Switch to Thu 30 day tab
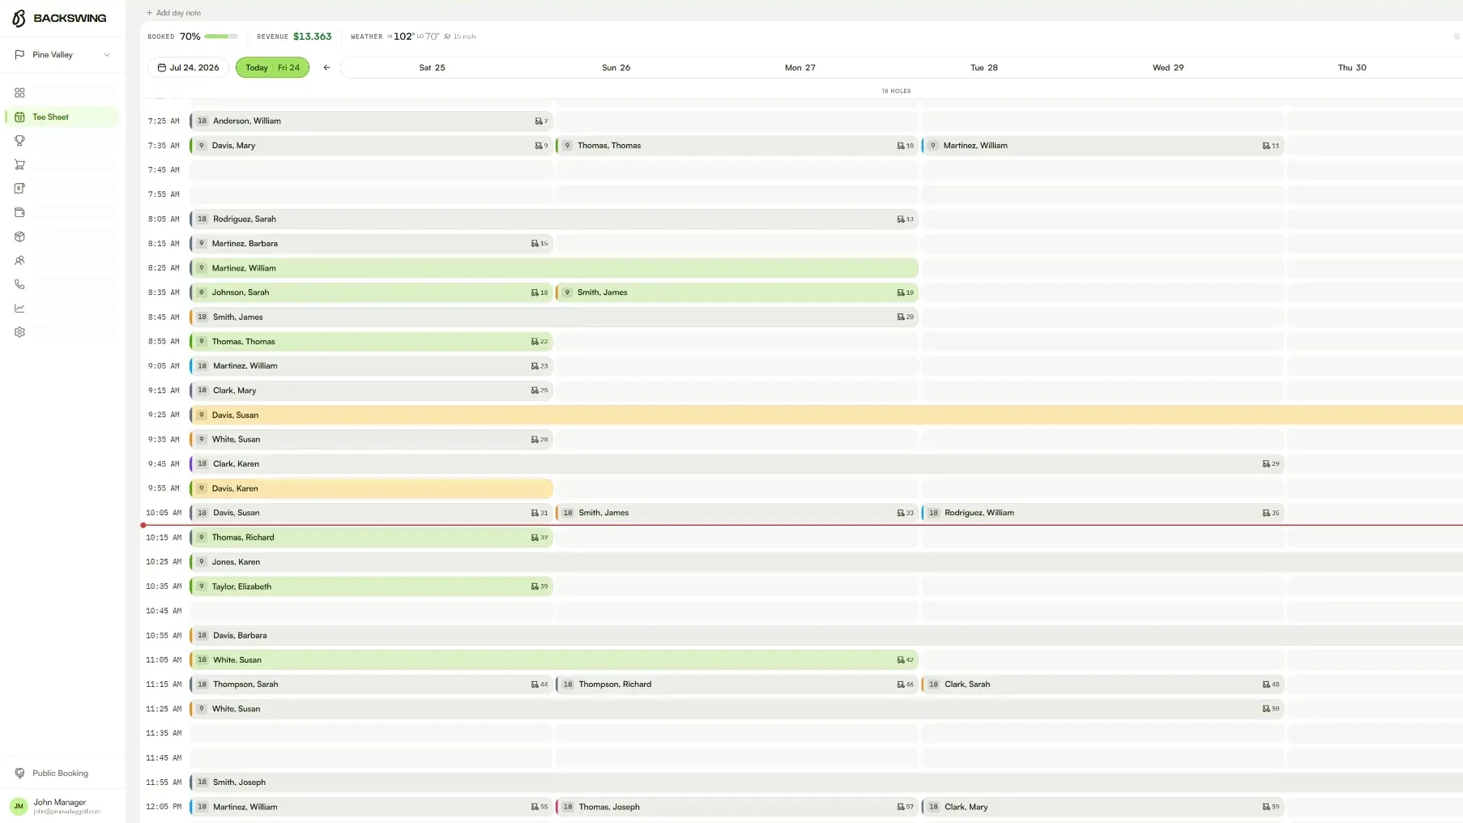The image size is (1463, 823). (1351, 68)
